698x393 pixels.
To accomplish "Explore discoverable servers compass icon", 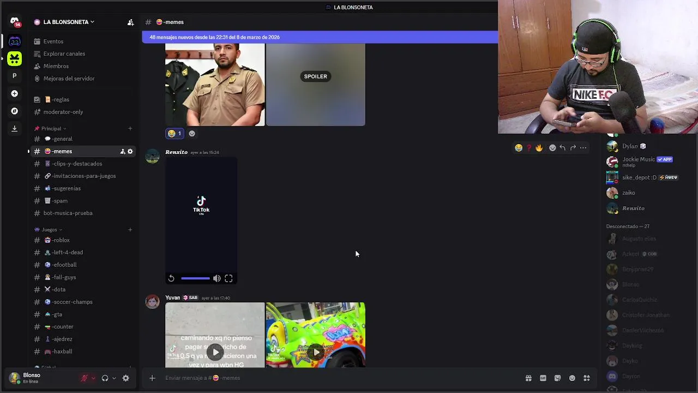I will [15, 111].
